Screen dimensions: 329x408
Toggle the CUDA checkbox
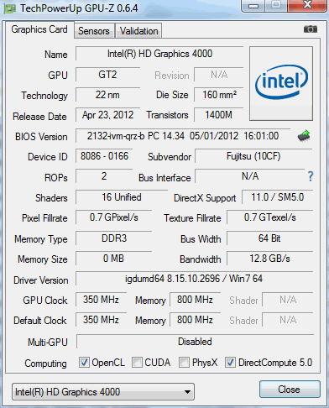[137, 363]
